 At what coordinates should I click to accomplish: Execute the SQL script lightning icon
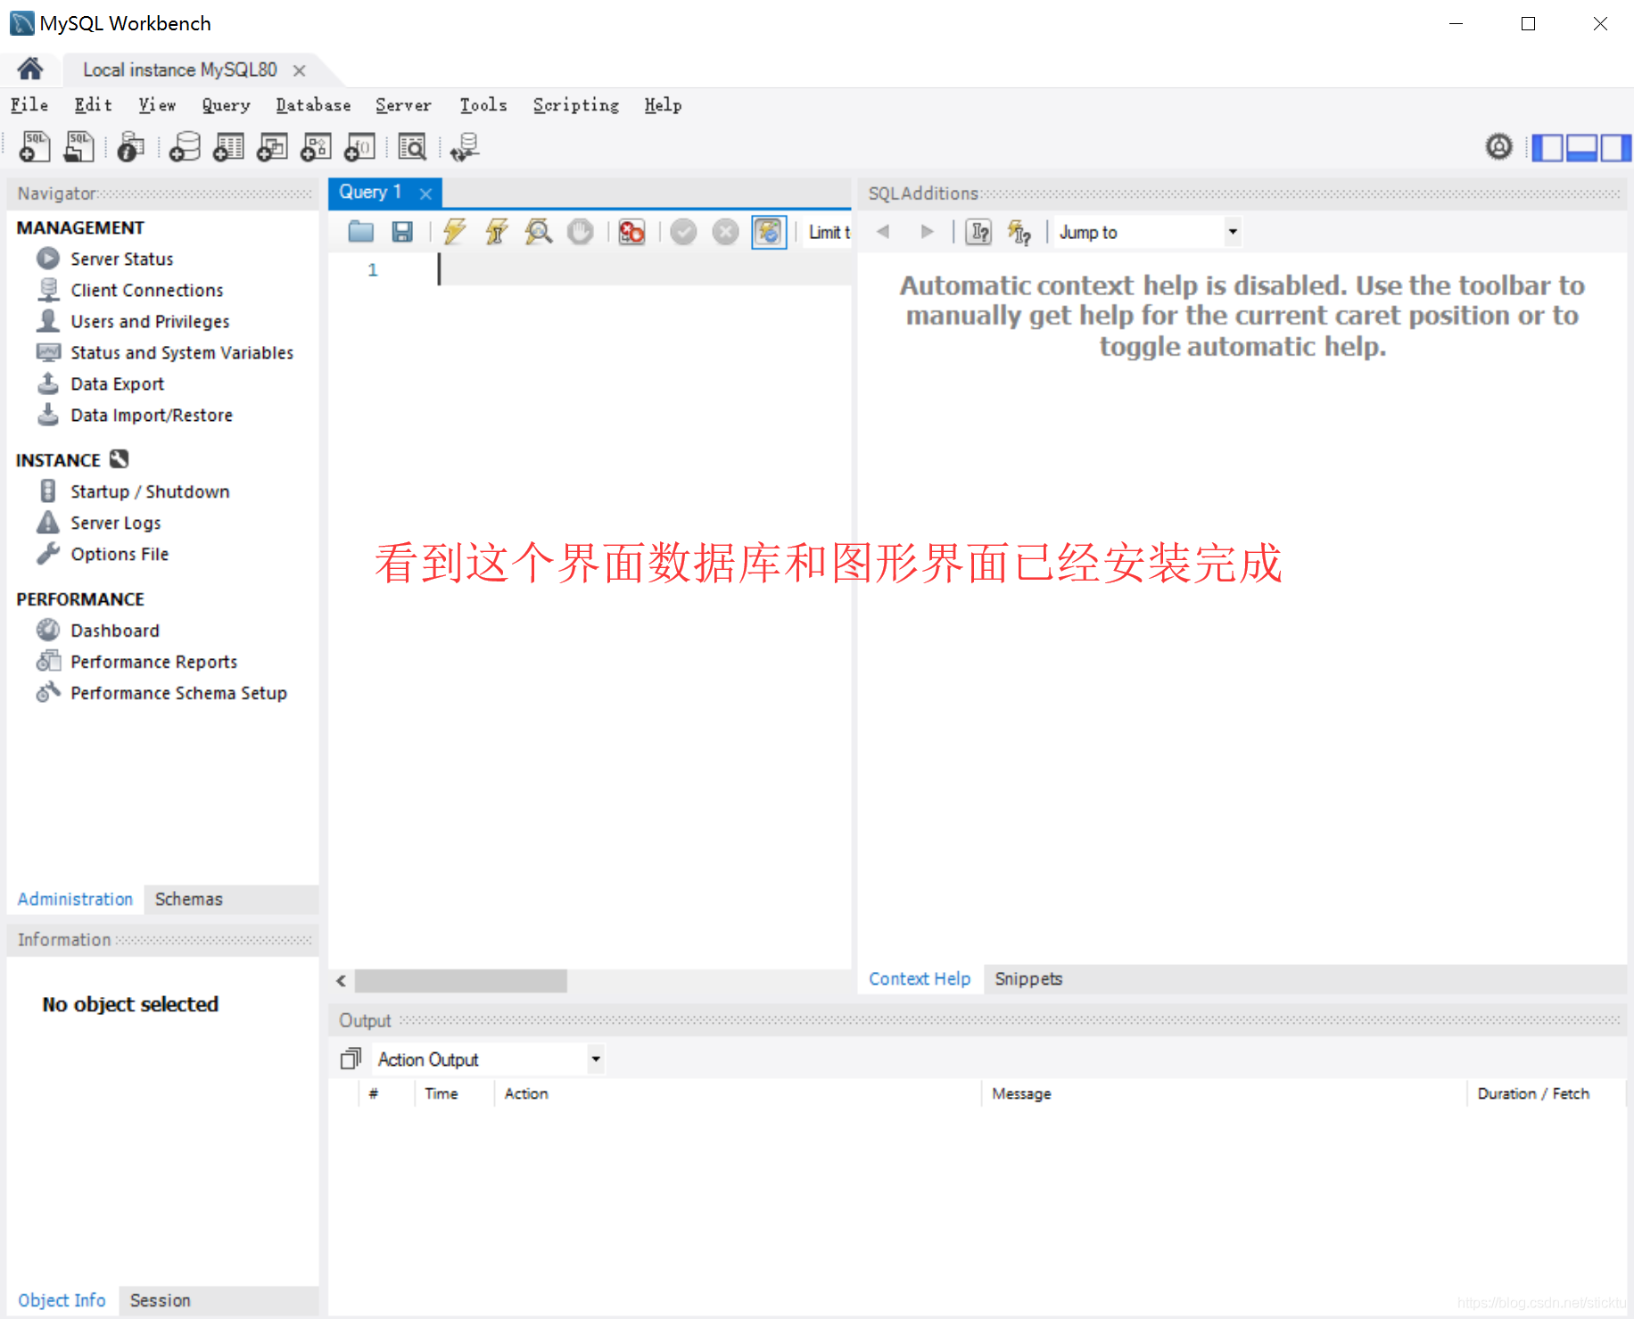point(454,232)
